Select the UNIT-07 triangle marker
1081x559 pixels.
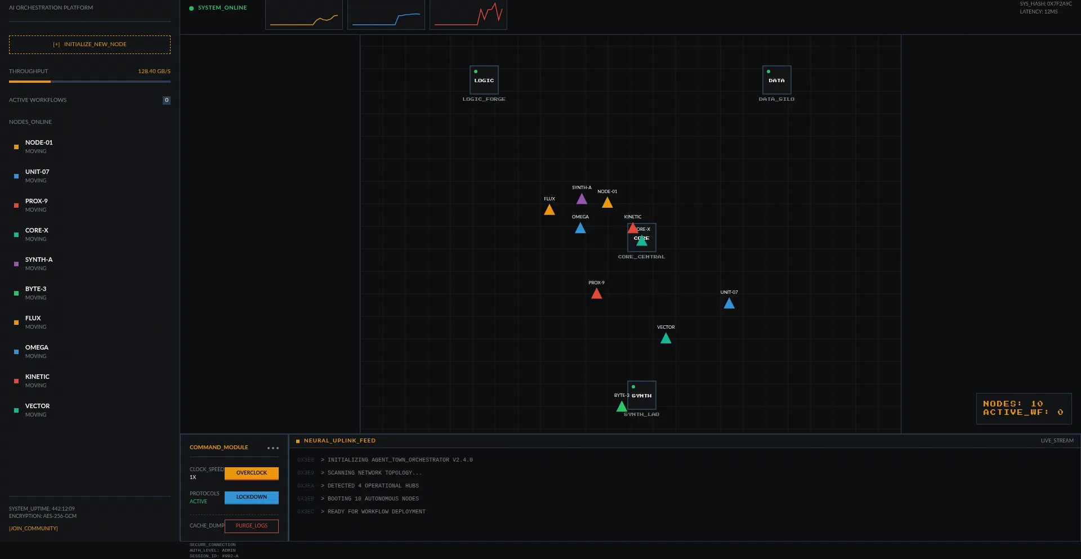pyautogui.click(x=729, y=303)
